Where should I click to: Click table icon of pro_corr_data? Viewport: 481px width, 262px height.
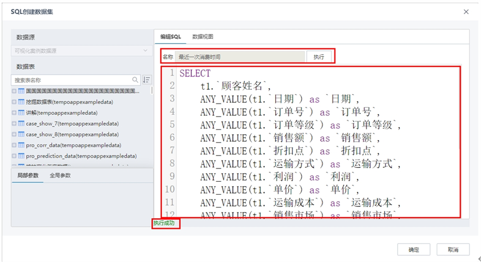click(21, 145)
